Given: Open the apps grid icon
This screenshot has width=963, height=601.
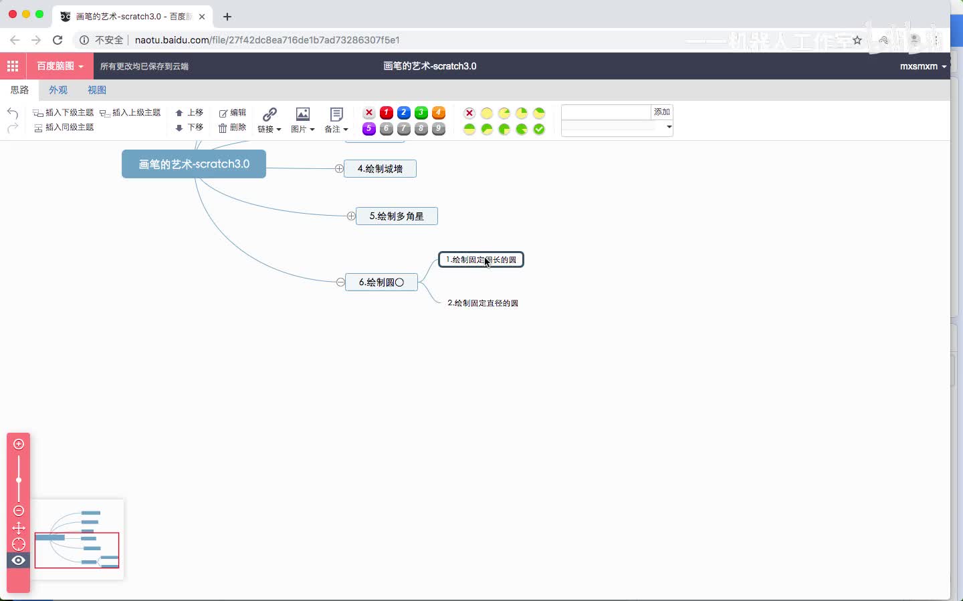Looking at the screenshot, I should [13, 66].
